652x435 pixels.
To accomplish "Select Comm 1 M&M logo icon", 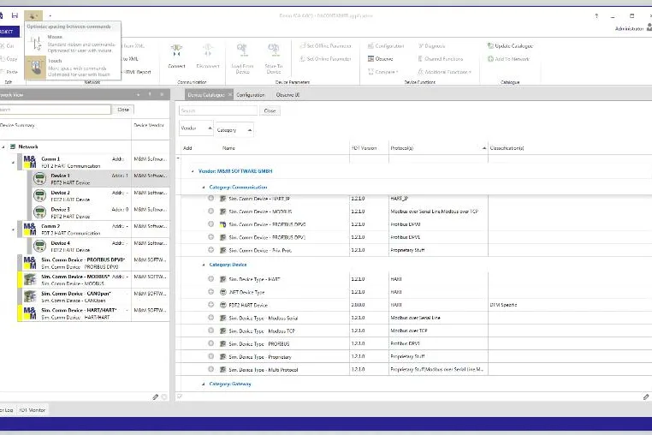I will [x=30, y=162].
